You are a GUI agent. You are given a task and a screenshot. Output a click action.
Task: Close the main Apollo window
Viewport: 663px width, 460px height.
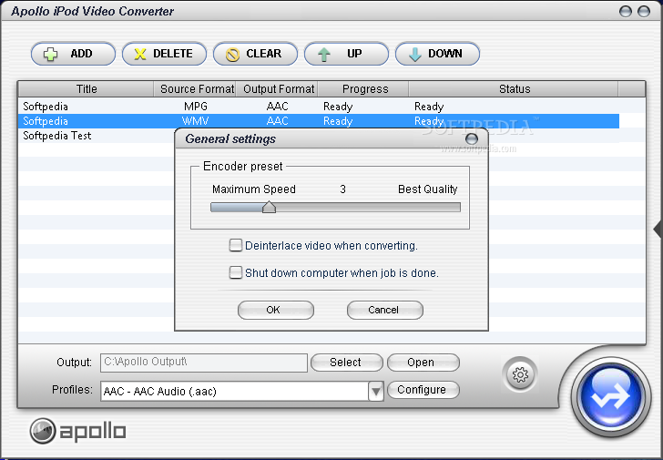pos(644,11)
